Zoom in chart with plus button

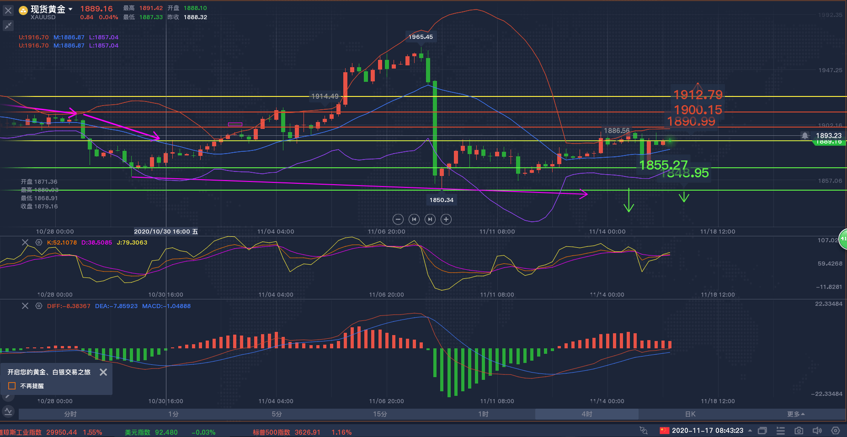tap(446, 219)
